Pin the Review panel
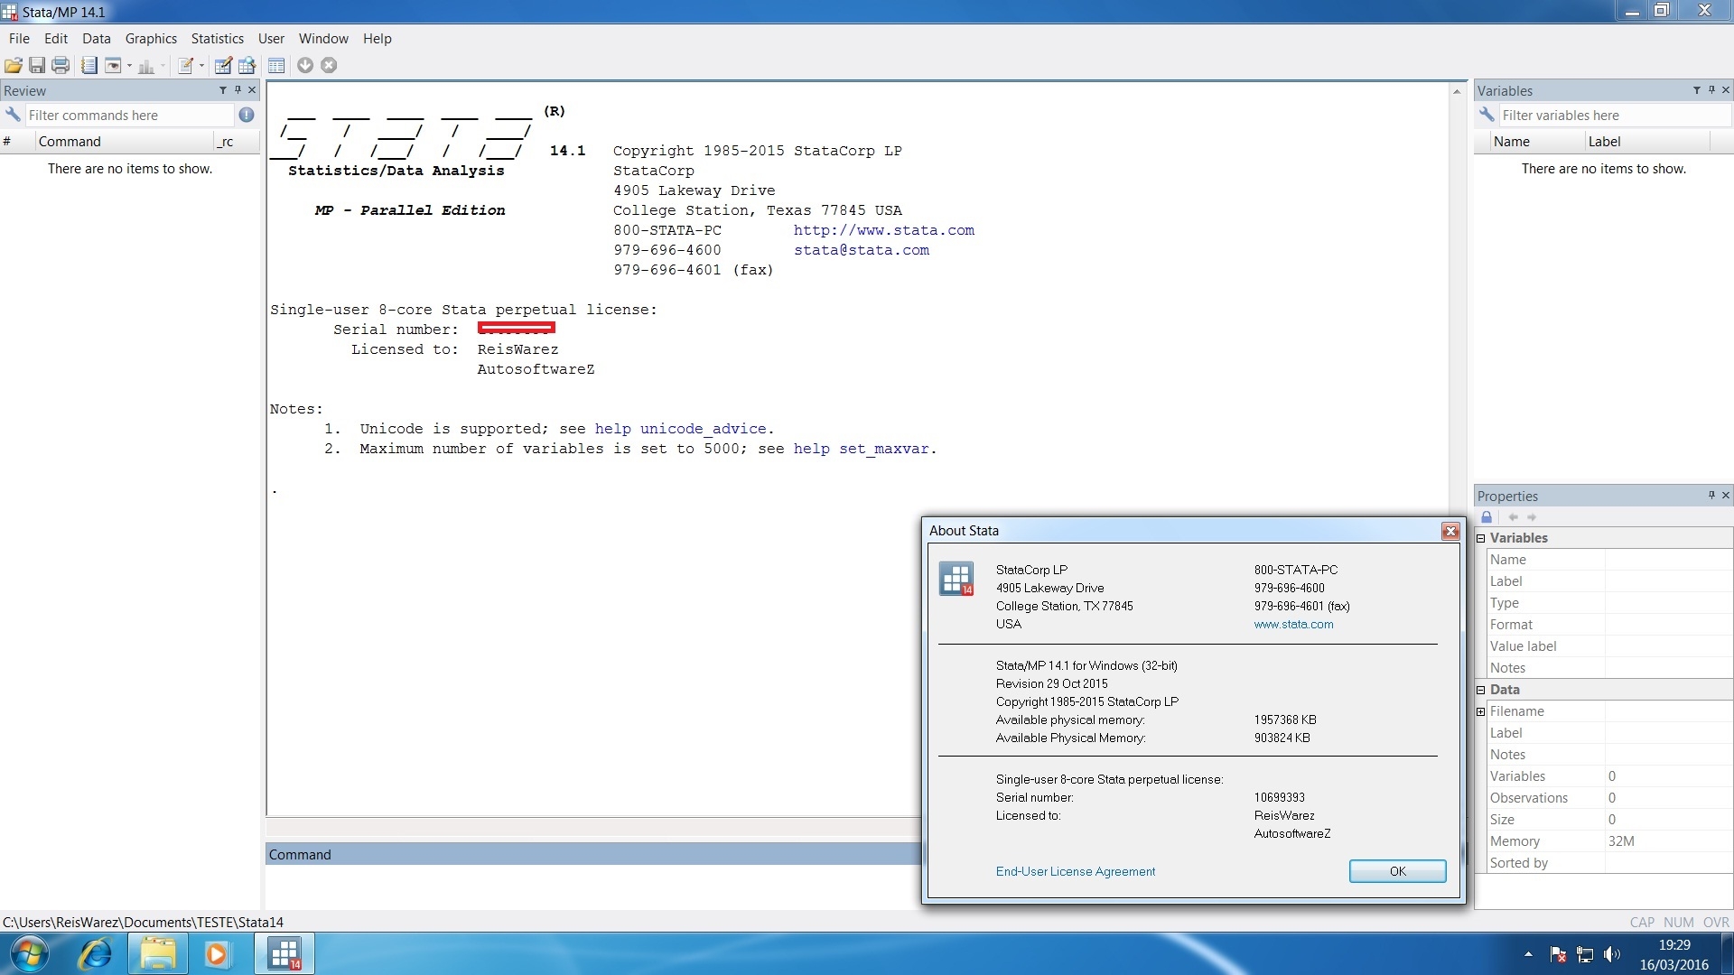 pos(238,90)
